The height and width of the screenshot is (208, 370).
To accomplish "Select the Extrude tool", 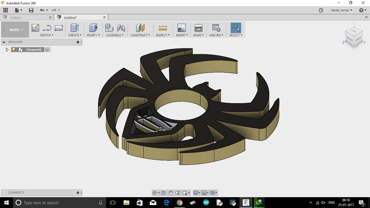I will (x=74, y=28).
